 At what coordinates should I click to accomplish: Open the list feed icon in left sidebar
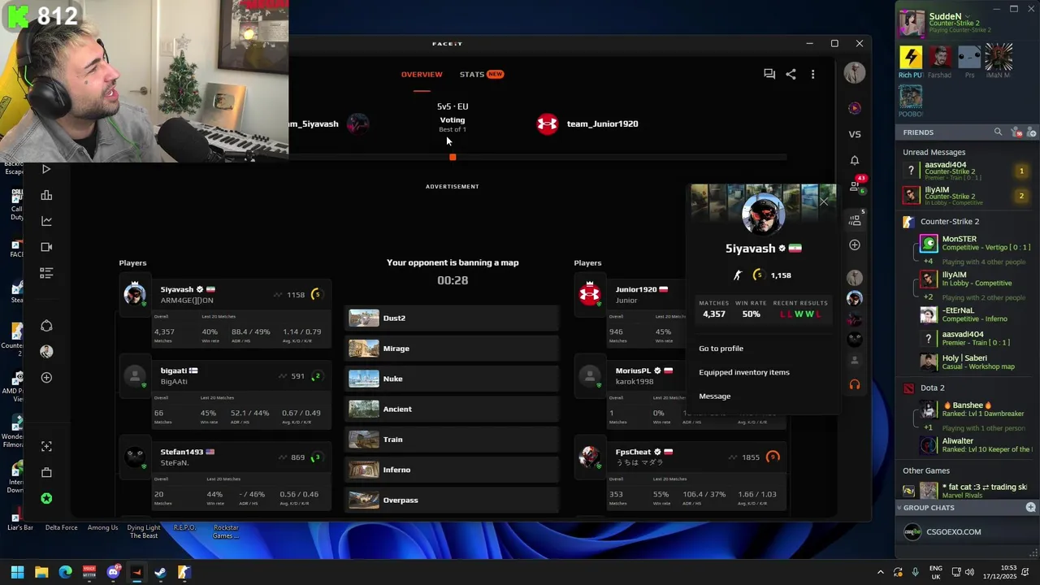pos(46,273)
